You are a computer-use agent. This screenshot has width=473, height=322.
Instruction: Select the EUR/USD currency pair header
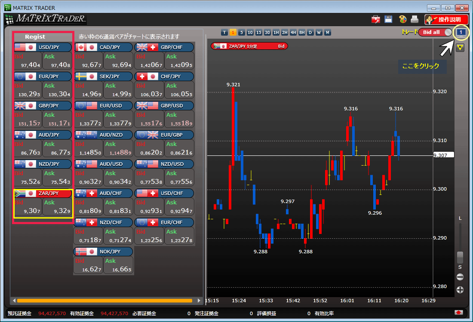(x=104, y=106)
